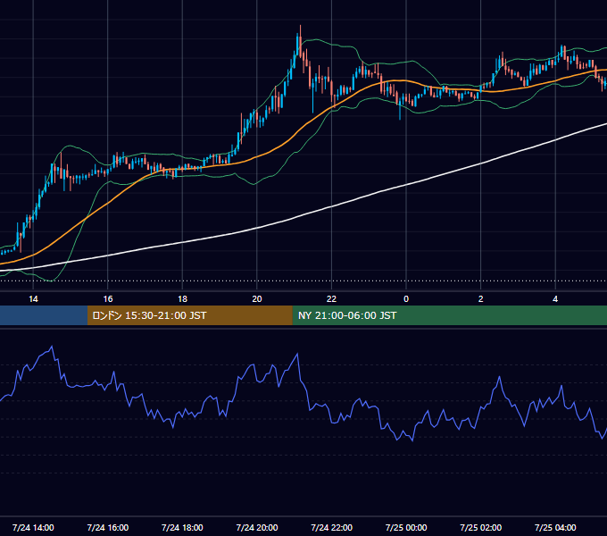This screenshot has width=607, height=536.
Task: Click the ロンドン 15:30-21:00 JST session band
Action: 189,315
